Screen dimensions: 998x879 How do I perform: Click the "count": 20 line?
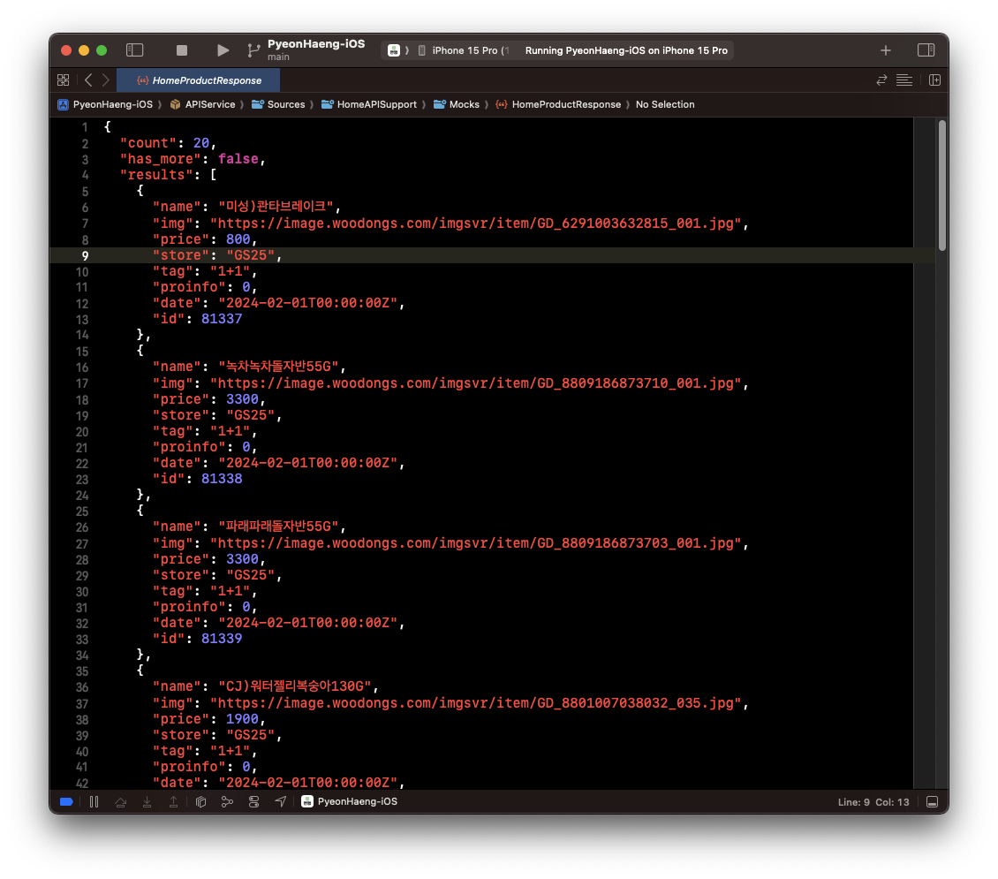tap(168, 143)
